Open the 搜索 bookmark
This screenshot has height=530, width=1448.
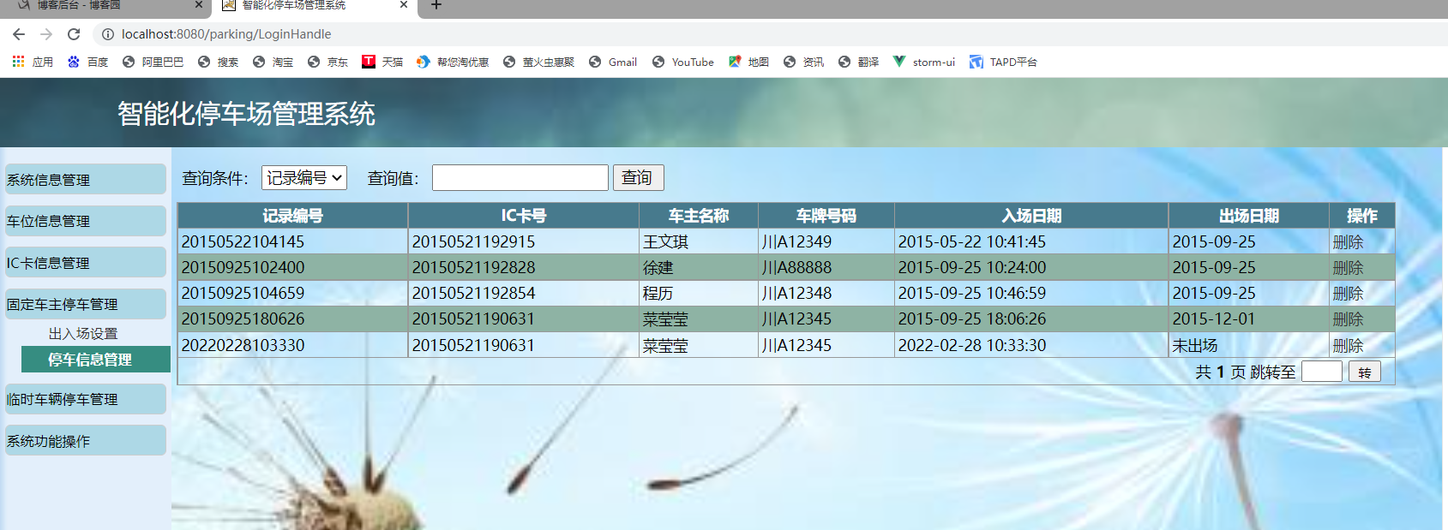click(x=218, y=62)
